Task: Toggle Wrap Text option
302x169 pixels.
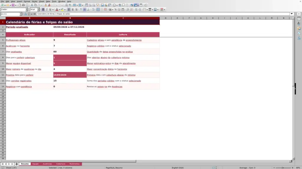Action: (93, 10)
